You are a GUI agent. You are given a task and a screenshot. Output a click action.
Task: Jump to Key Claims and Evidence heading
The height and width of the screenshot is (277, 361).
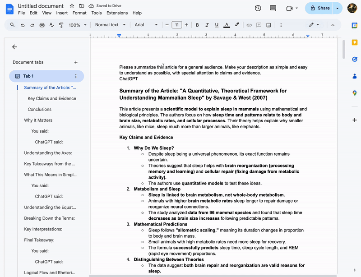(52, 98)
